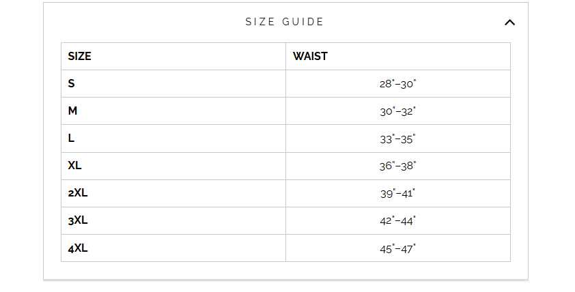Select the S size row label

click(72, 84)
